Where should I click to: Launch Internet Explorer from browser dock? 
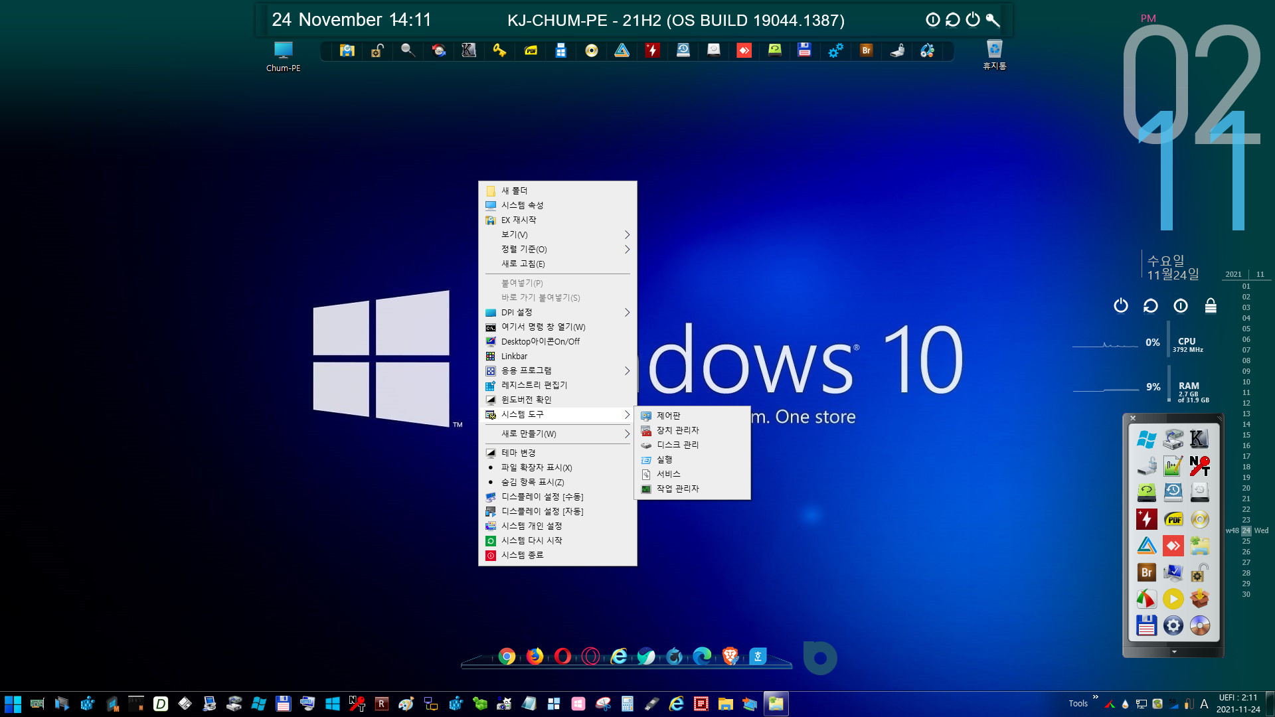619,657
